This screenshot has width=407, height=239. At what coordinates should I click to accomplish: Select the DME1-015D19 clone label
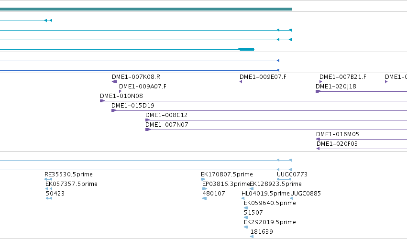tap(133, 106)
